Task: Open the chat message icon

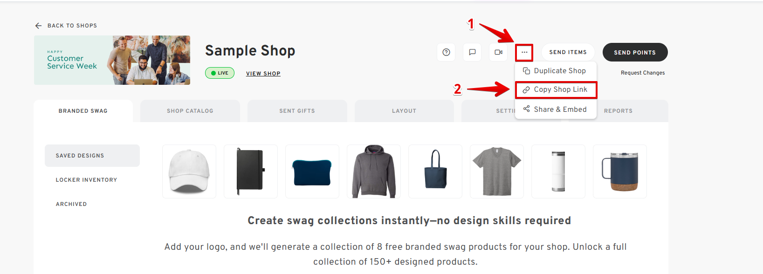Action: [472, 52]
